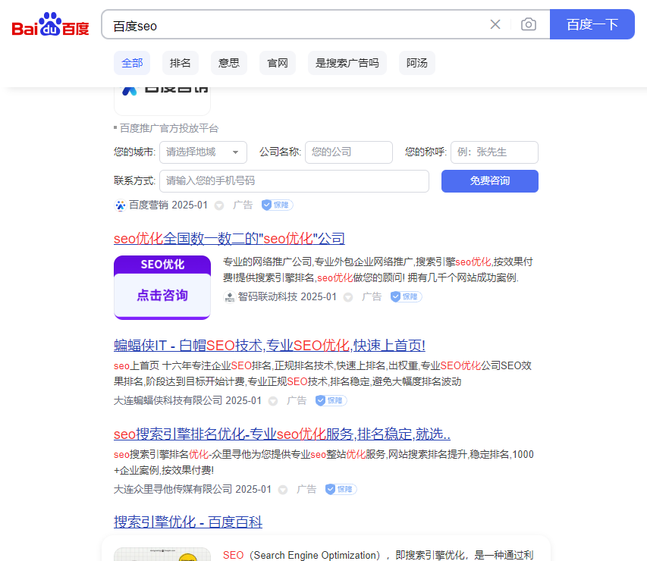The width and height of the screenshot is (647, 561).
Task: Click the 您的称呼 input field
Action: pyautogui.click(x=495, y=152)
